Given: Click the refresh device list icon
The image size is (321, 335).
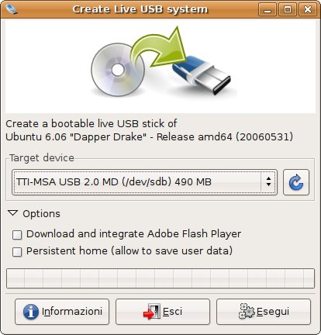Looking at the screenshot, I should (296, 182).
